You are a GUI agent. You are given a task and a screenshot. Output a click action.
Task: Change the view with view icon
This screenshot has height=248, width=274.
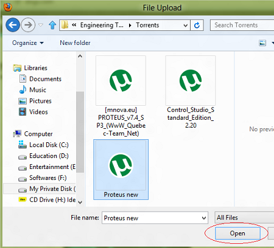click(262, 43)
